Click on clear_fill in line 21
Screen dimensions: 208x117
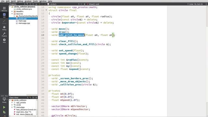pyautogui.click(x=66, y=41)
